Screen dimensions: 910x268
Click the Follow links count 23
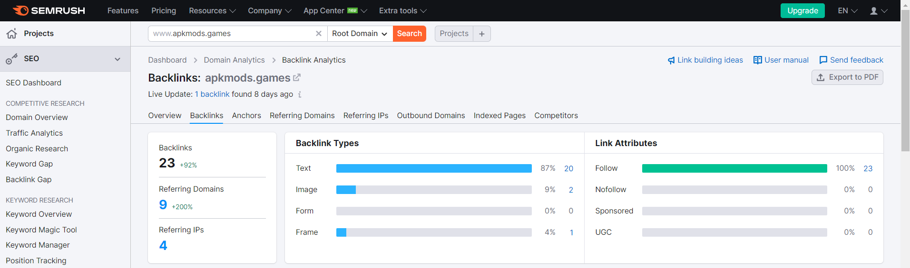coord(868,168)
